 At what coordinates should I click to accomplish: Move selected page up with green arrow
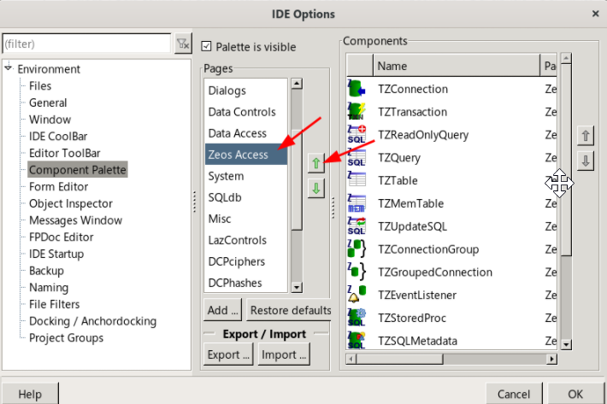(x=316, y=163)
